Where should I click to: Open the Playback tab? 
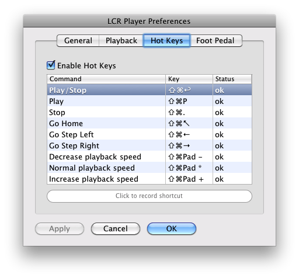coord(121,41)
